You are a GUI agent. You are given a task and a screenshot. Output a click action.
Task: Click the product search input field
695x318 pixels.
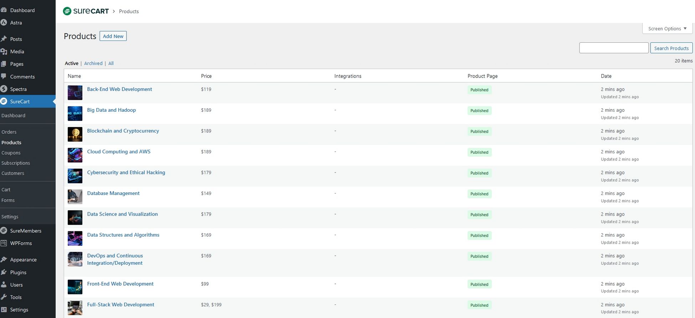pyautogui.click(x=614, y=48)
